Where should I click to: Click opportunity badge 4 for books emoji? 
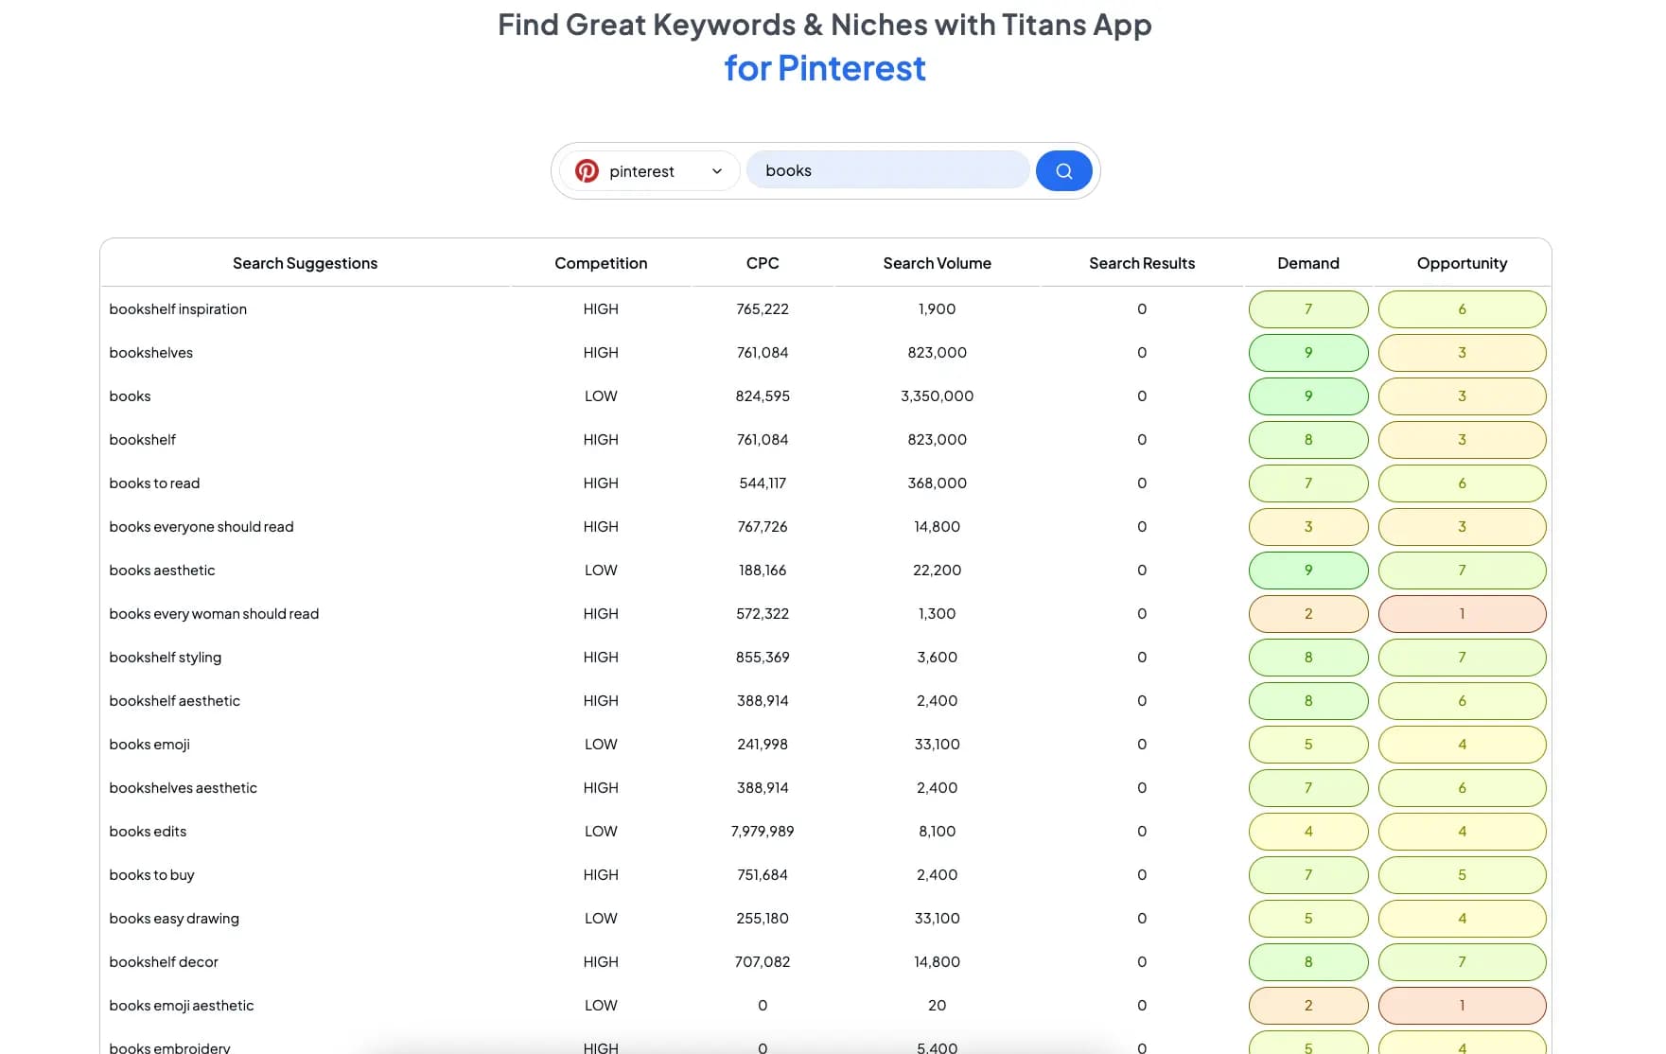click(x=1462, y=745)
